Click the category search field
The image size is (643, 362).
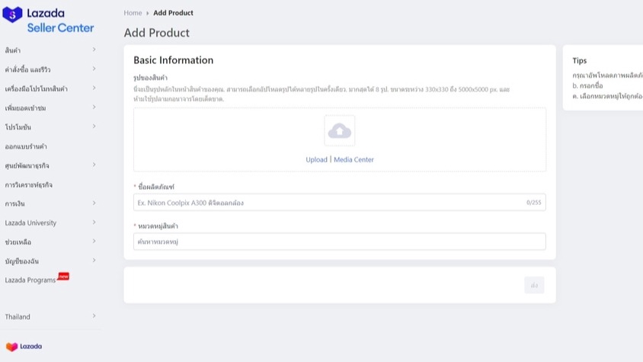(339, 242)
